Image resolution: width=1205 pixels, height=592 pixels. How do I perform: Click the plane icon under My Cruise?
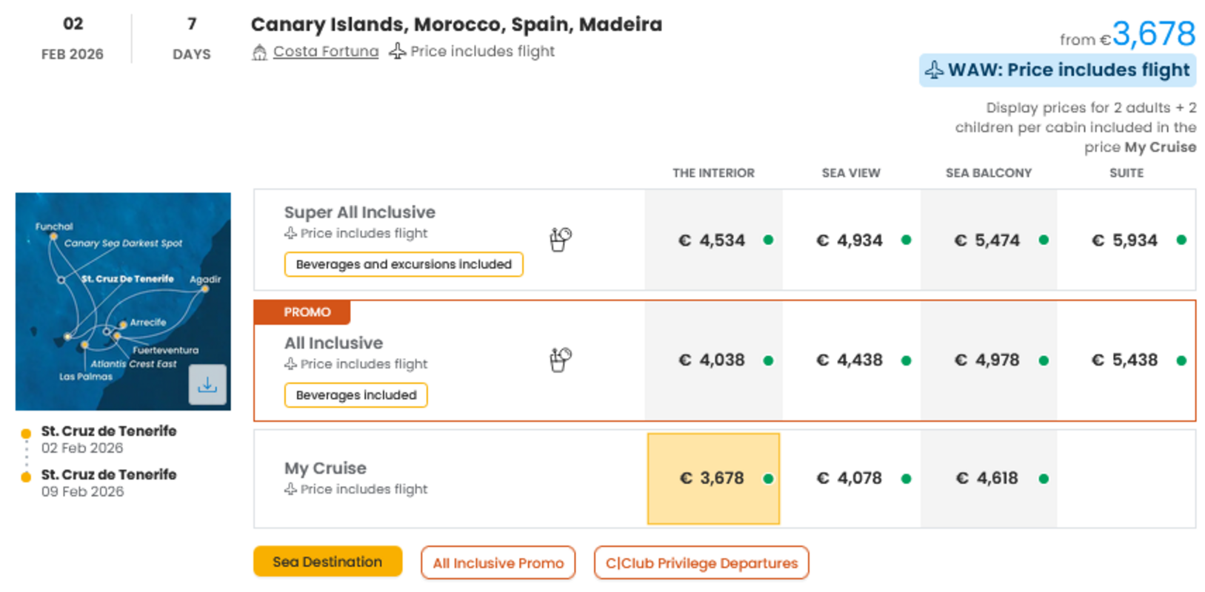(x=291, y=489)
